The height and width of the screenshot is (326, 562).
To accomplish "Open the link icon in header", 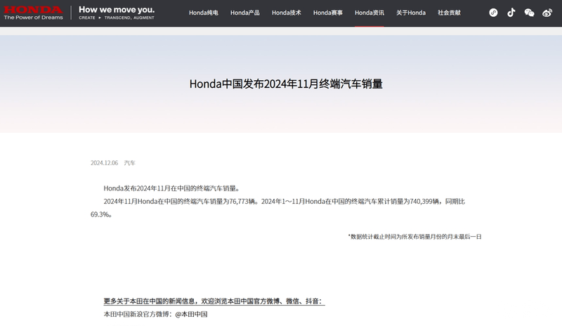I will click(x=493, y=13).
